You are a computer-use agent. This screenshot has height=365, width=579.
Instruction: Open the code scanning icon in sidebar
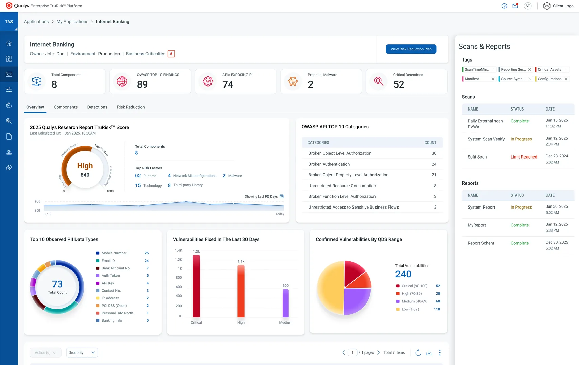pyautogui.click(x=9, y=74)
